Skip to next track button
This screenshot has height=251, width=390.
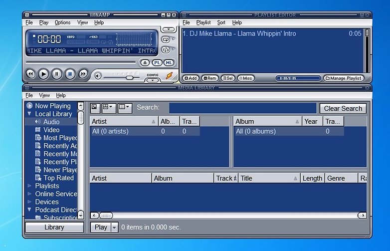pos(83,74)
